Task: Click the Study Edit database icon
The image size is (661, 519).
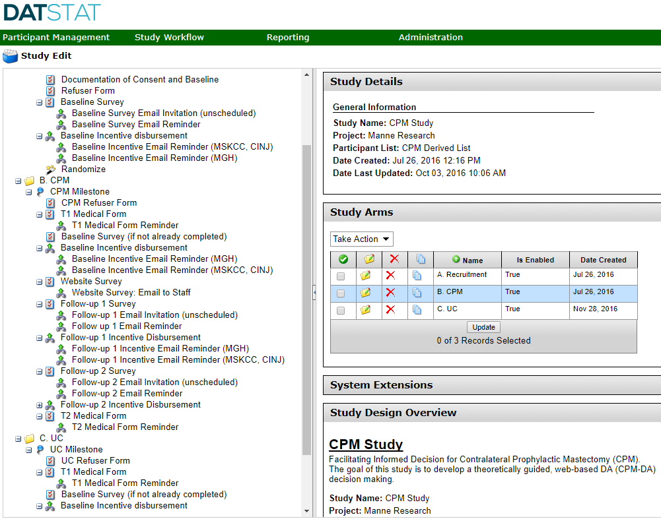Action: click(x=10, y=56)
